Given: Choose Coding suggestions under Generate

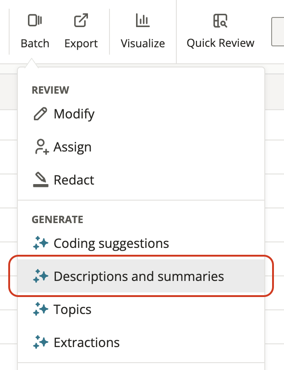Looking at the screenshot, I should click(x=112, y=243).
